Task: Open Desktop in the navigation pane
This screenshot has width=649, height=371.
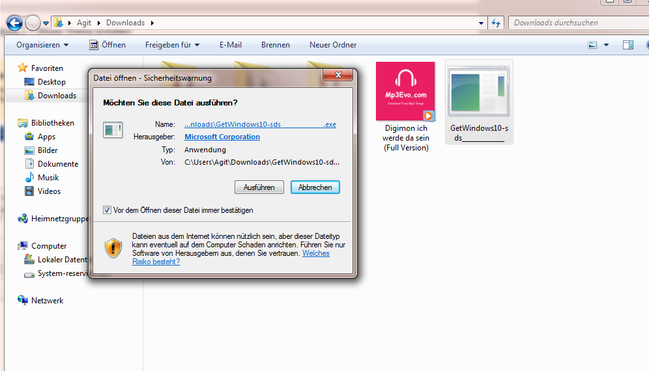Action: click(x=51, y=82)
